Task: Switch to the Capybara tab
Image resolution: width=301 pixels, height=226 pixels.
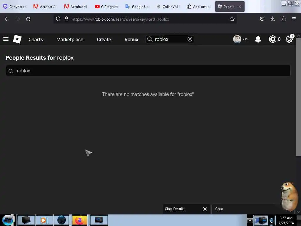Action: (x=15, y=6)
